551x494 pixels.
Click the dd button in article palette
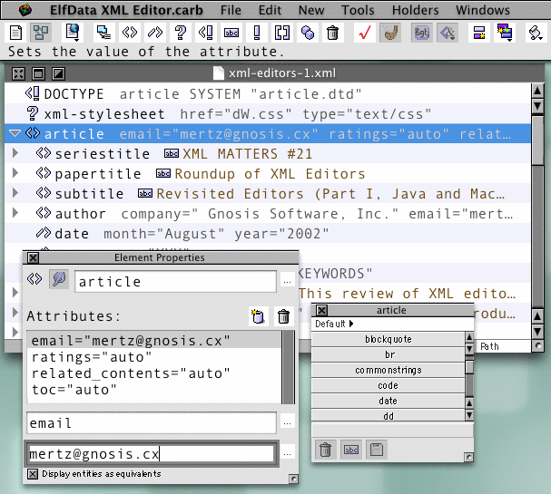[x=388, y=416]
